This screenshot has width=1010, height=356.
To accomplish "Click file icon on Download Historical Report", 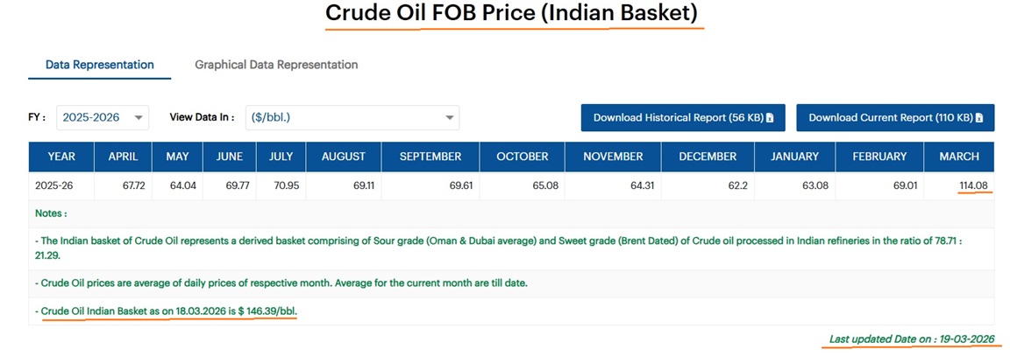I will pos(770,118).
